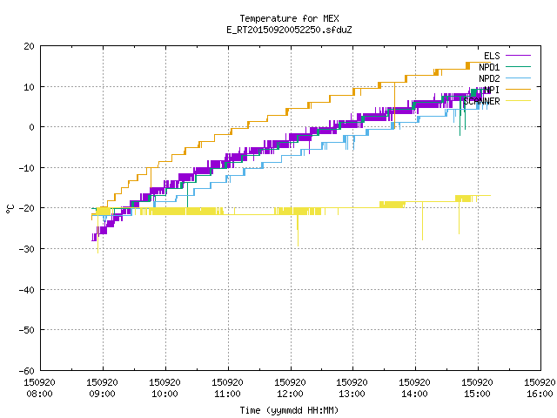Click the chart title 'Temperature for MEX'
This screenshot has height=418, width=557.
click(x=289, y=18)
